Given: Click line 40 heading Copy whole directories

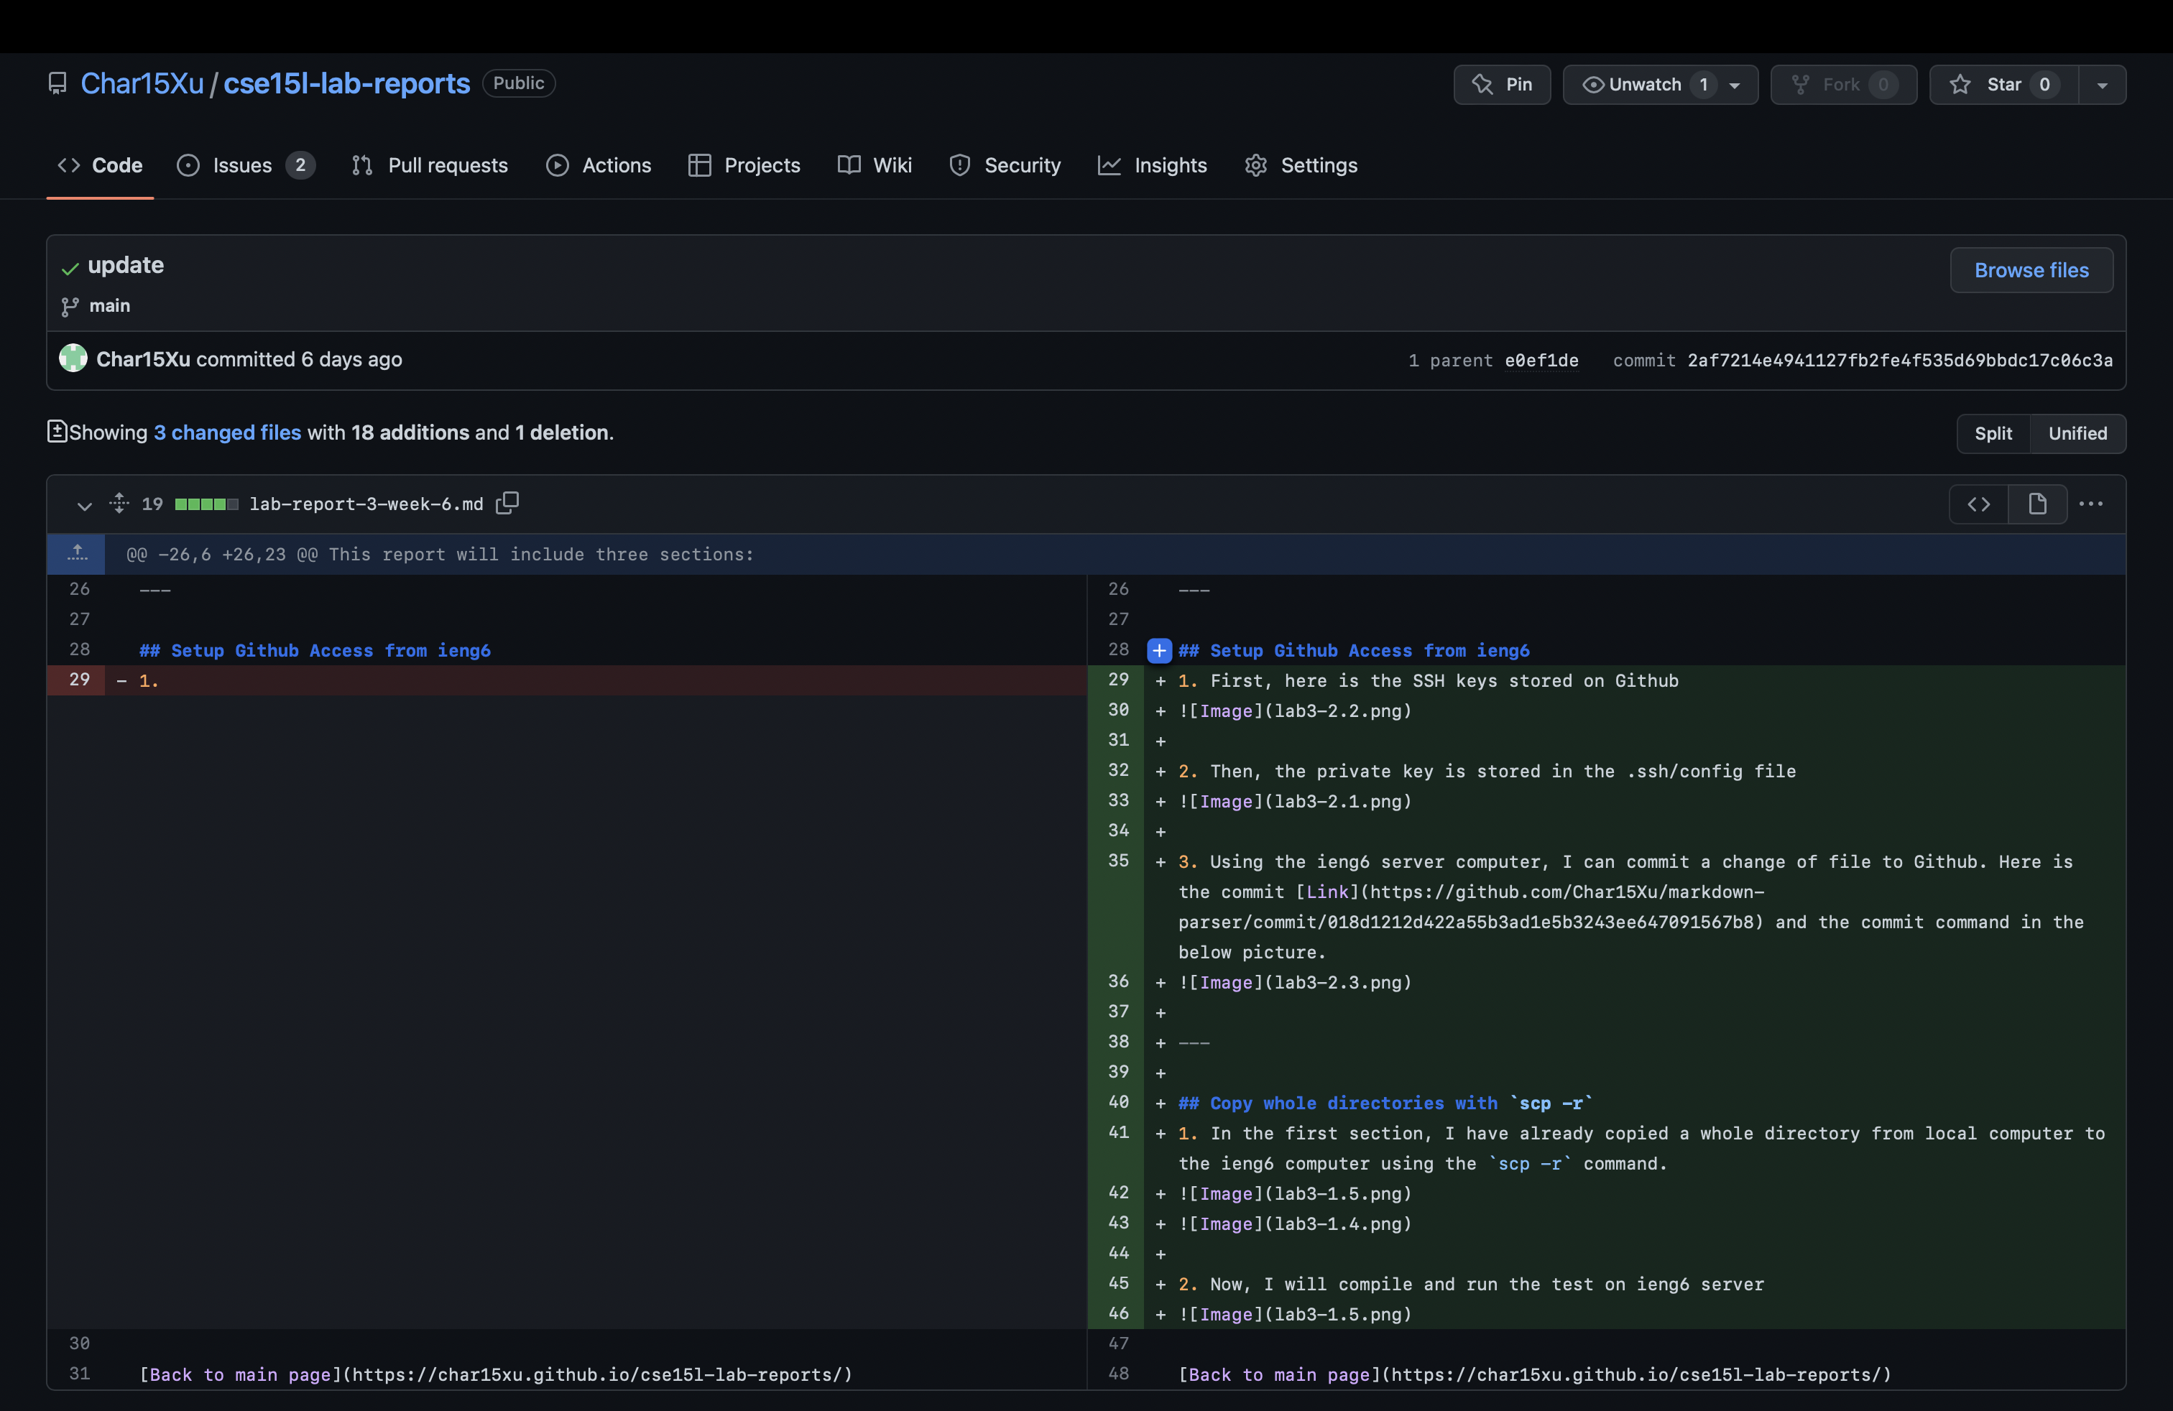Looking at the screenshot, I should pos(1384,1103).
